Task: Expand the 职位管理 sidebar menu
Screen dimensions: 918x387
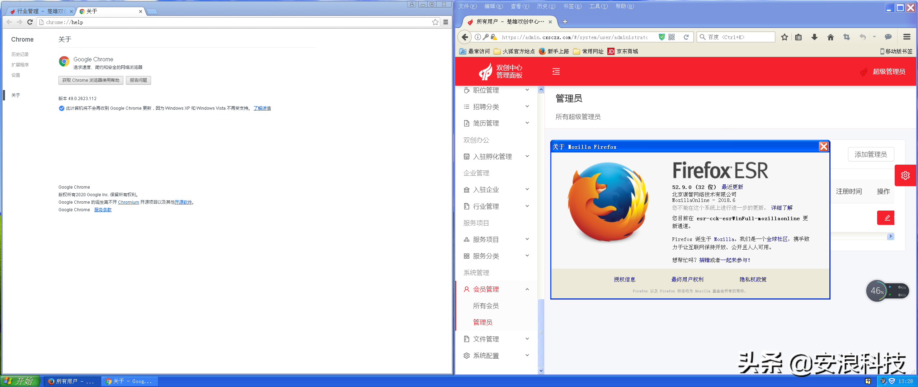Action: point(497,90)
